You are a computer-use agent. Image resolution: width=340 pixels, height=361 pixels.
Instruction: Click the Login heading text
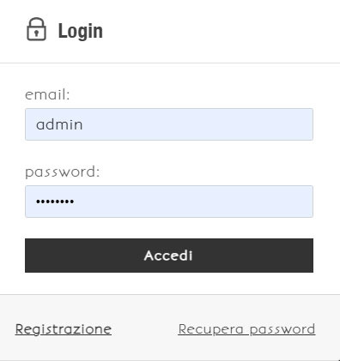pyautogui.click(x=81, y=31)
